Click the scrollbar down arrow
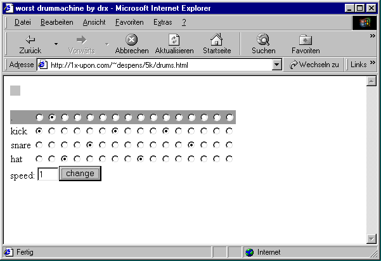 point(371,239)
